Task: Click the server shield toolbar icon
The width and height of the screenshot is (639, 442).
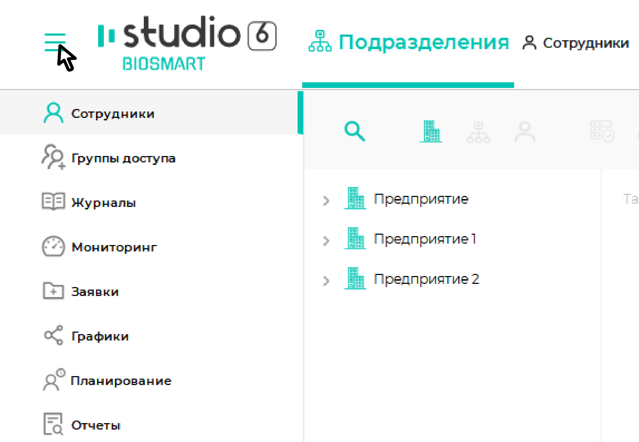Action: coord(602,131)
